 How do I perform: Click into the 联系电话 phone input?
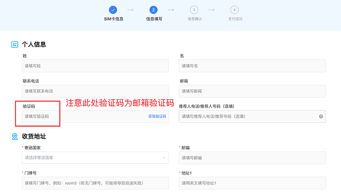[x=95, y=91]
